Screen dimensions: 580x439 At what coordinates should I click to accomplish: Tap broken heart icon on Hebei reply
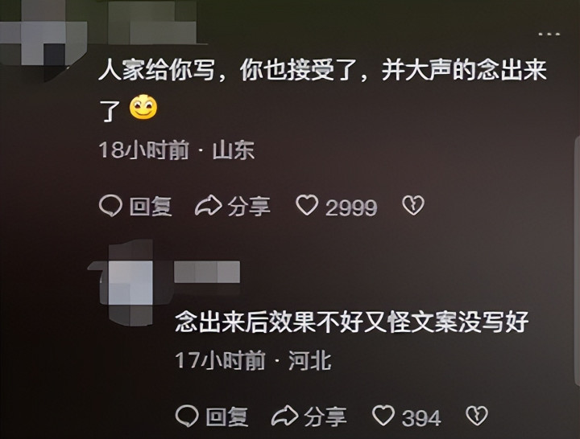(477, 416)
